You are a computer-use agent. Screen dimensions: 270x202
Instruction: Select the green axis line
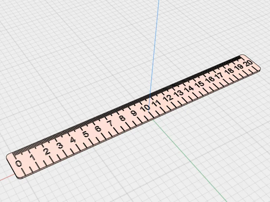pyautogui.click(x=189, y=161)
